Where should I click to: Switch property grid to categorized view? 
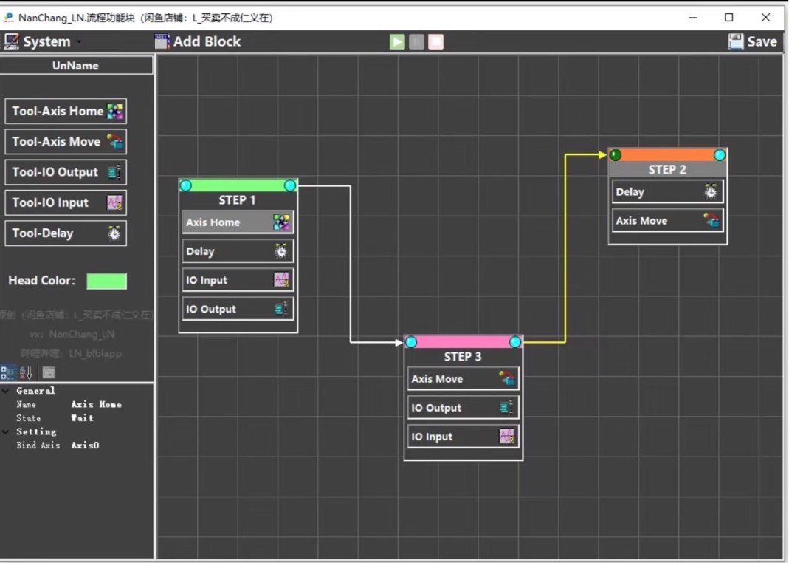click(7, 372)
